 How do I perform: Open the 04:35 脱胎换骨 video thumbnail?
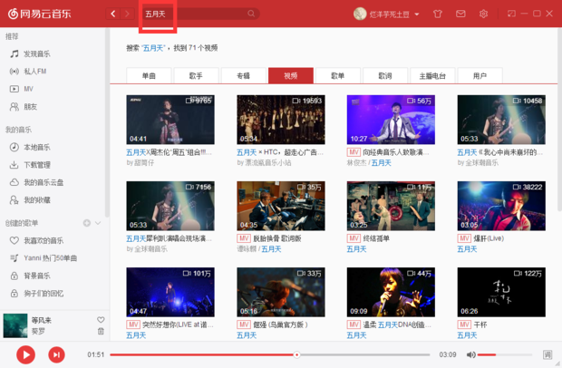tap(281, 206)
